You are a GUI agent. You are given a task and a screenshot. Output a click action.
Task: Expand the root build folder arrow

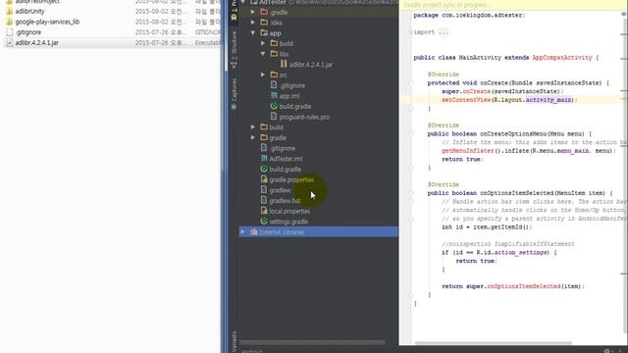coord(253,126)
